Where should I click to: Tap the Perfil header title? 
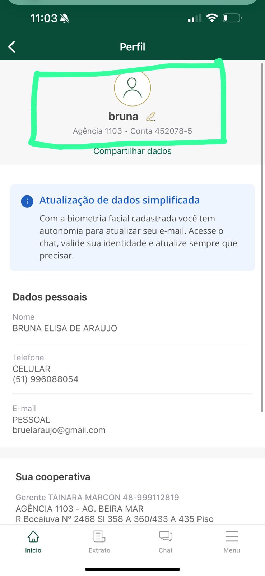pyautogui.click(x=132, y=47)
